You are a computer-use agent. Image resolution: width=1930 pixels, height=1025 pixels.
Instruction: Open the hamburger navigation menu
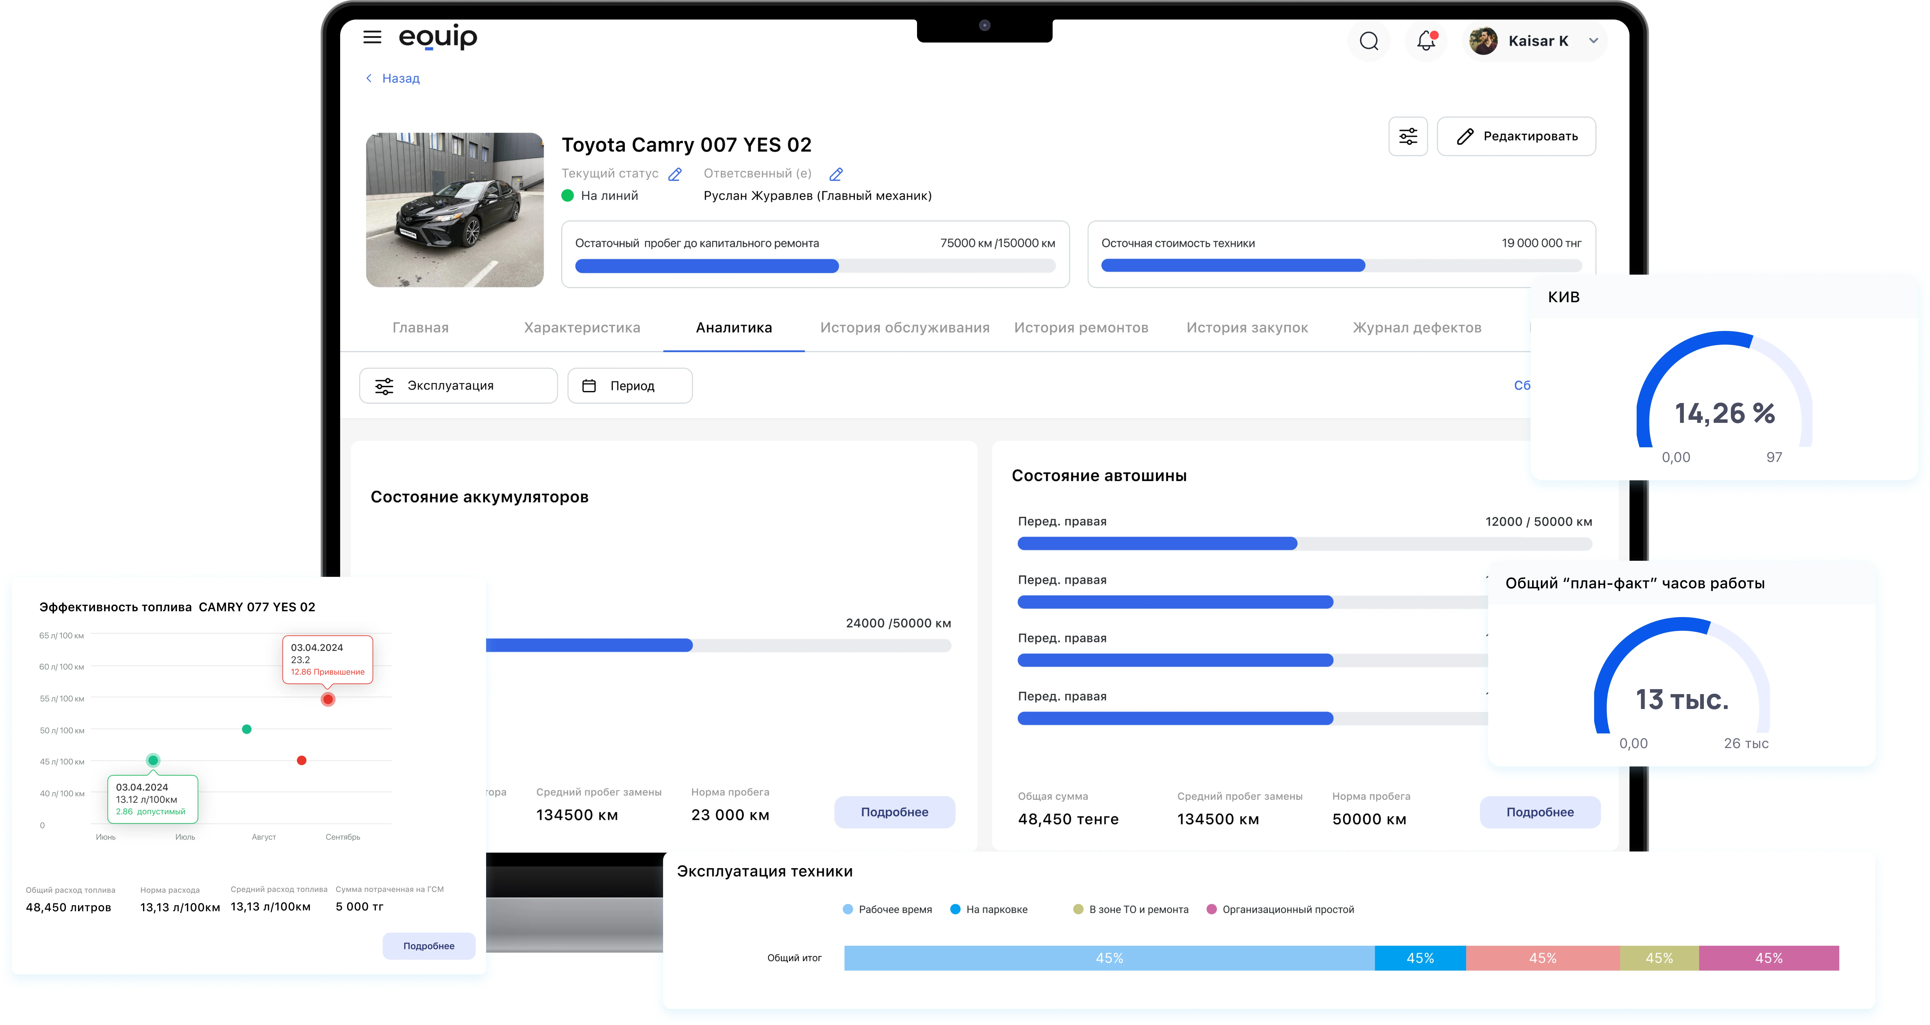click(x=372, y=37)
